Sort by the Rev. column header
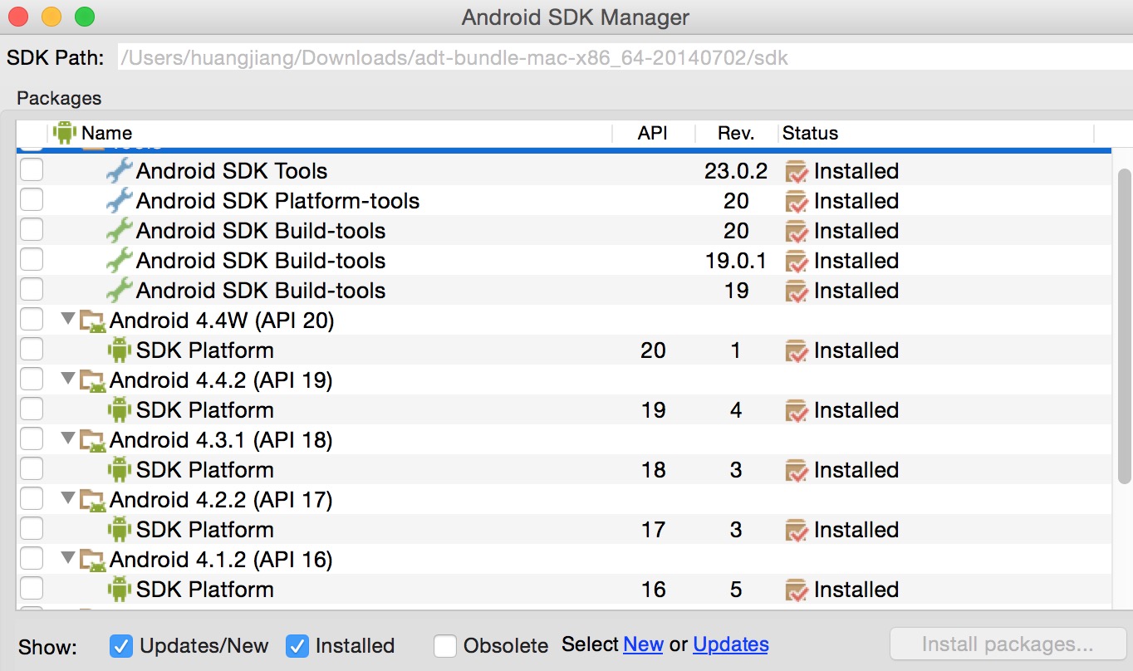This screenshot has height=671, width=1133. (736, 133)
